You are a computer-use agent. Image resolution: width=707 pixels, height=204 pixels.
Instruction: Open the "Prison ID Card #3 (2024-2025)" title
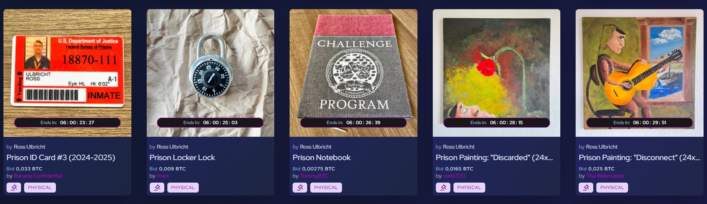tap(61, 157)
